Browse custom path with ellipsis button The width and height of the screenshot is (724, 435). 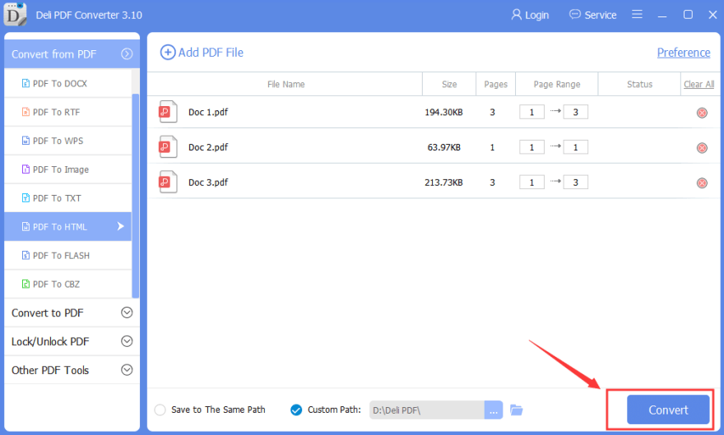pos(493,410)
